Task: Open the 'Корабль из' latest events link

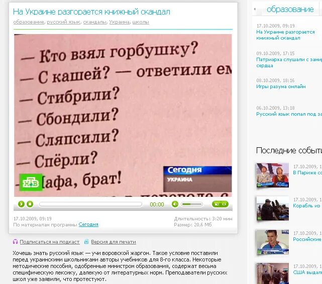Action: click(307, 205)
